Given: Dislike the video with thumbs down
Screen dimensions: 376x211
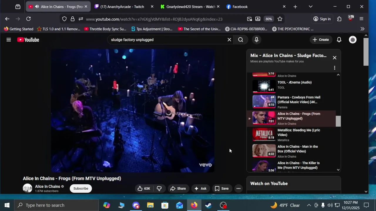Looking at the screenshot, I should [x=159, y=188].
